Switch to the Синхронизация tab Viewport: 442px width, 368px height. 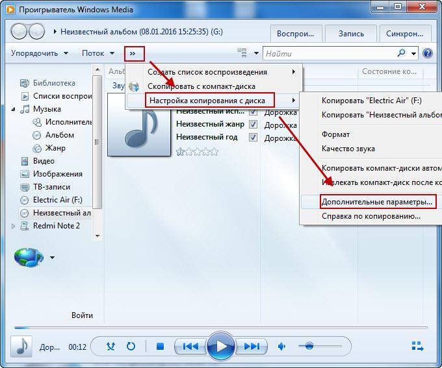click(405, 34)
